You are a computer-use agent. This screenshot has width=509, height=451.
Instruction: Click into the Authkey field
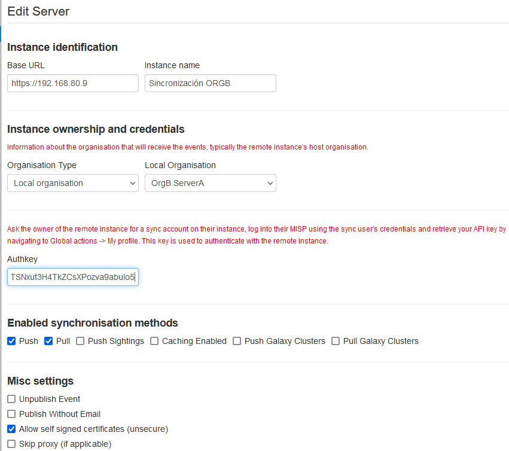[73, 277]
